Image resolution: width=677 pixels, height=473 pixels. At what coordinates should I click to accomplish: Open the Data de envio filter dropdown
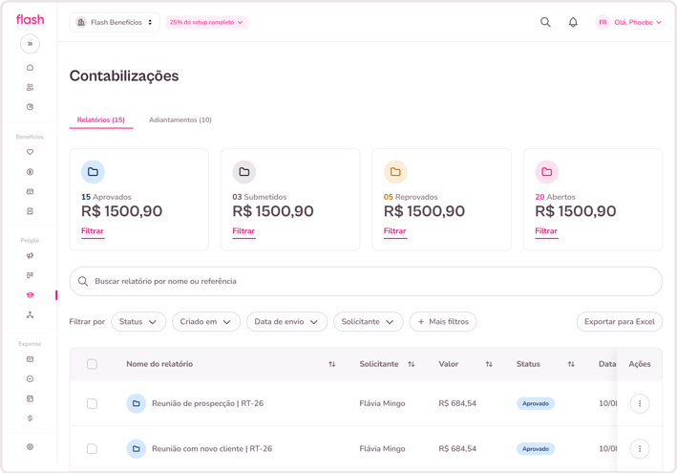click(286, 322)
